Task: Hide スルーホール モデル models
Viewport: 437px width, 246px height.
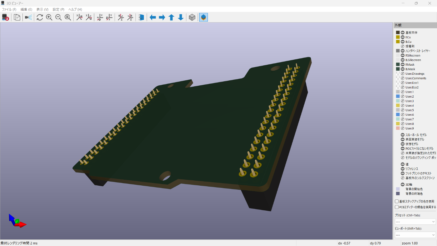Action: [403, 135]
